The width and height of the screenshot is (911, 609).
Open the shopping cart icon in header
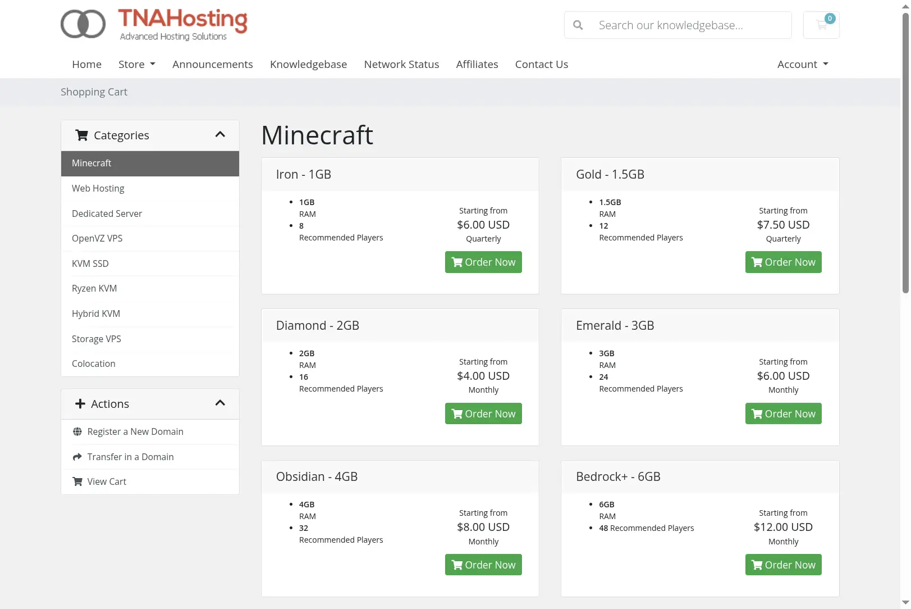click(821, 25)
